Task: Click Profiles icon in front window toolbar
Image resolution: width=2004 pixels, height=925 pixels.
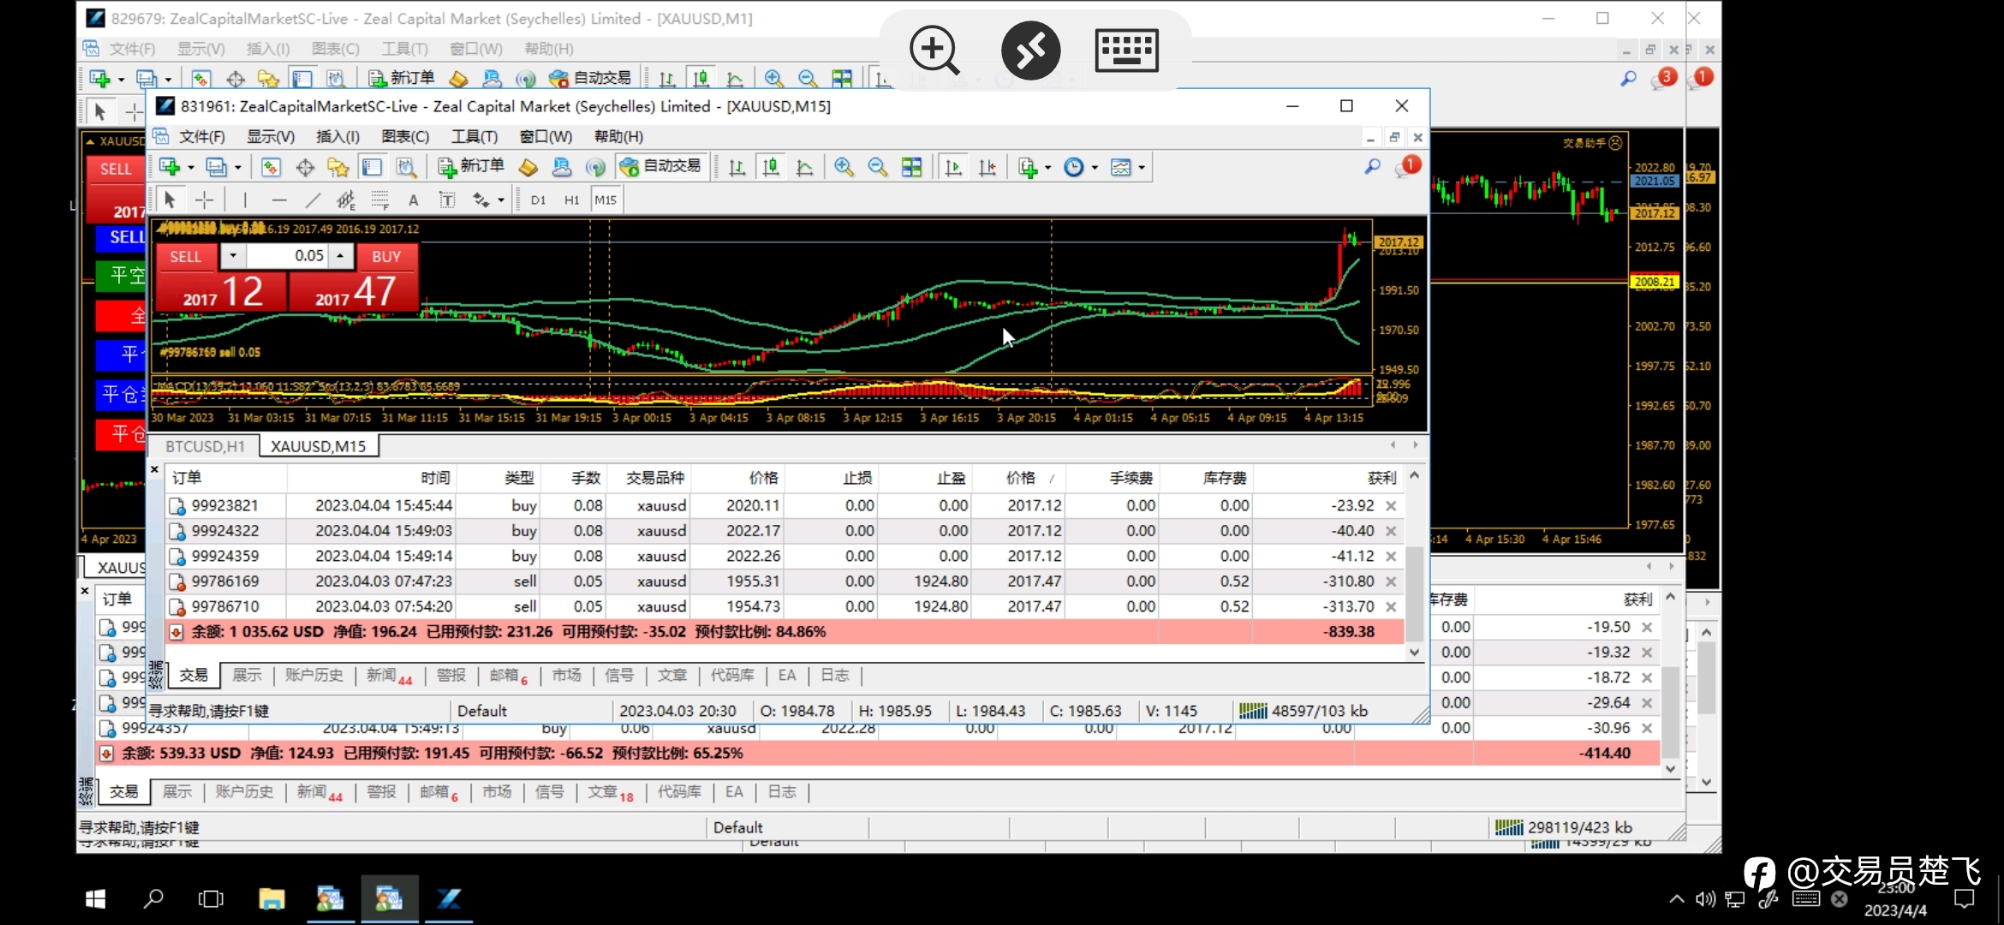Action: (x=216, y=167)
